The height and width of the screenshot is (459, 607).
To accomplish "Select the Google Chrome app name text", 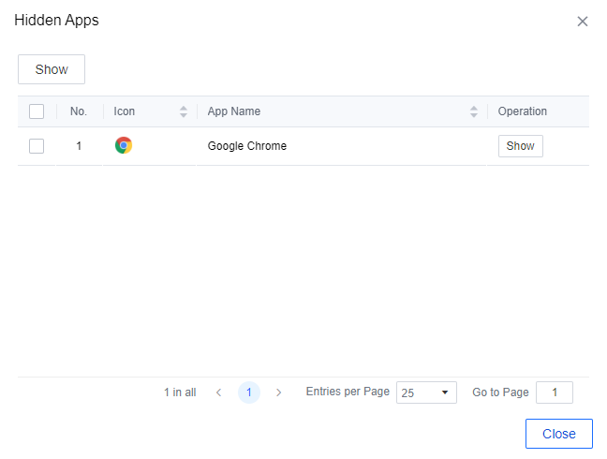I will [x=247, y=146].
